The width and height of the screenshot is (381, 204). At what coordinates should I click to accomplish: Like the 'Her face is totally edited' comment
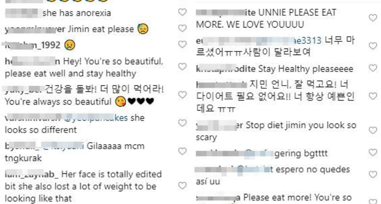(182, 186)
